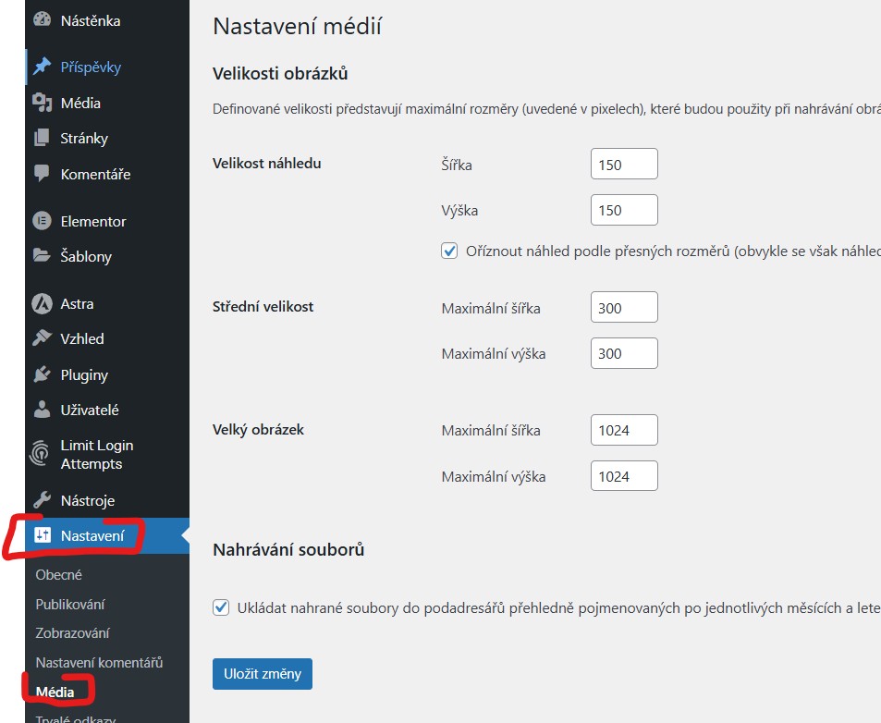Viewport: 881px width, 723px height.
Task: Open the Média library icon
Action: 40,103
